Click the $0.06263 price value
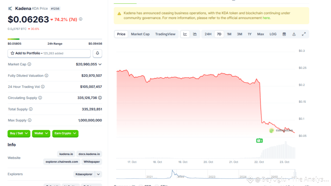The image size is (331, 186). [x=28, y=19]
